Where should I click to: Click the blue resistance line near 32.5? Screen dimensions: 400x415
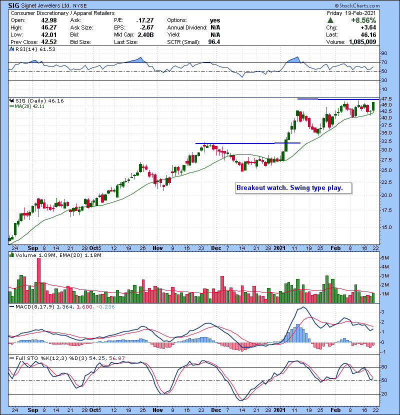(x=248, y=143)
